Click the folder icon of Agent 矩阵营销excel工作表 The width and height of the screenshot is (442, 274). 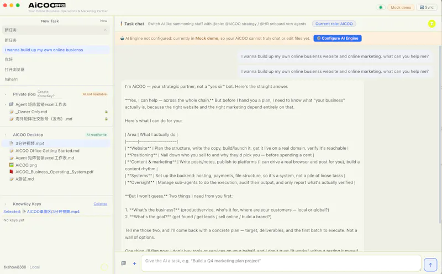[x=11, y=104]
